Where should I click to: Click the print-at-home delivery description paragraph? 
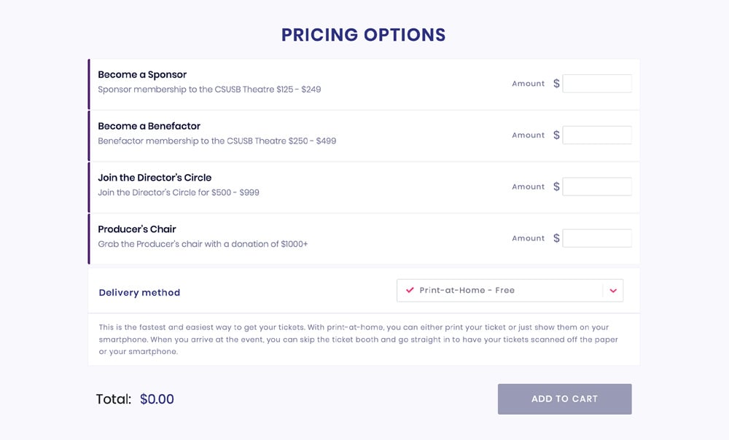coord(359,339)
